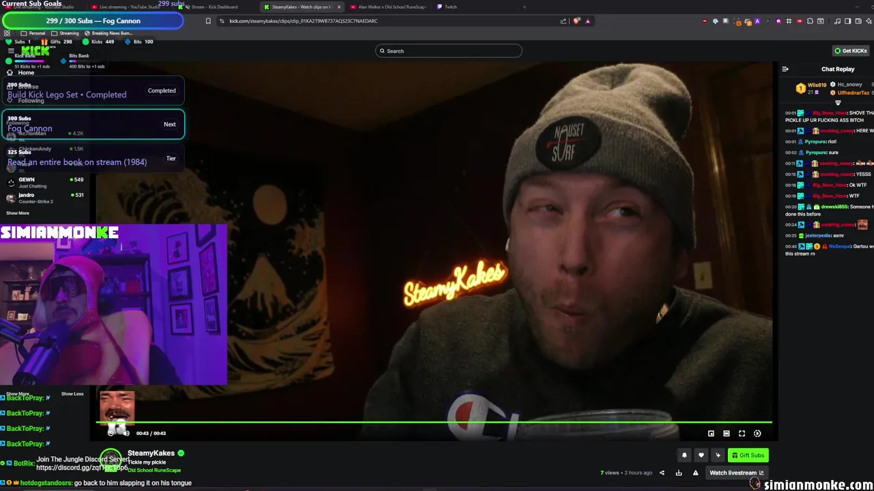874x491 pixels.
Task: Switch to Stream Kick Dashboard tab
Action: [x=215, y=7]
